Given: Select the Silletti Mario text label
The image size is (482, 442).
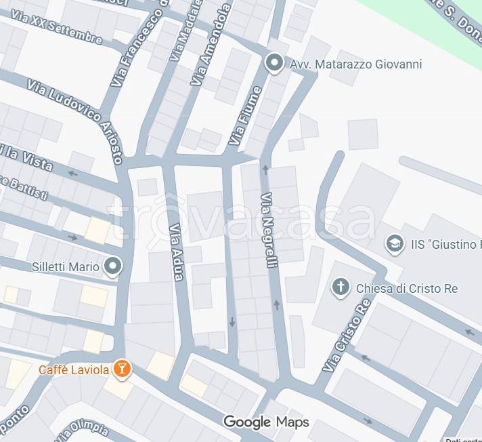Looking at the screenshot, I should [66, 266].
